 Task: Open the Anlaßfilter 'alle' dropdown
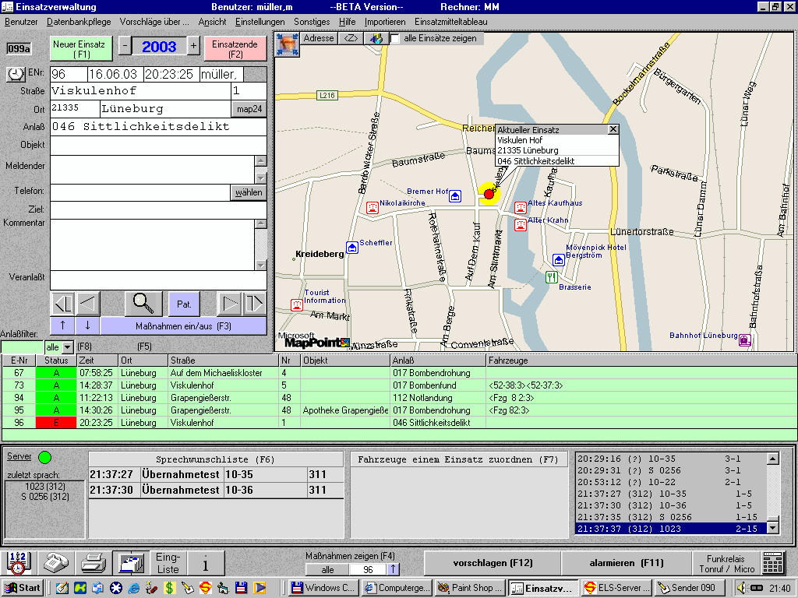(x=67, y=346)
